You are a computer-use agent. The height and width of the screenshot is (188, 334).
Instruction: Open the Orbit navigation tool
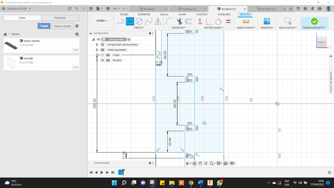click(x=187, y=163)
